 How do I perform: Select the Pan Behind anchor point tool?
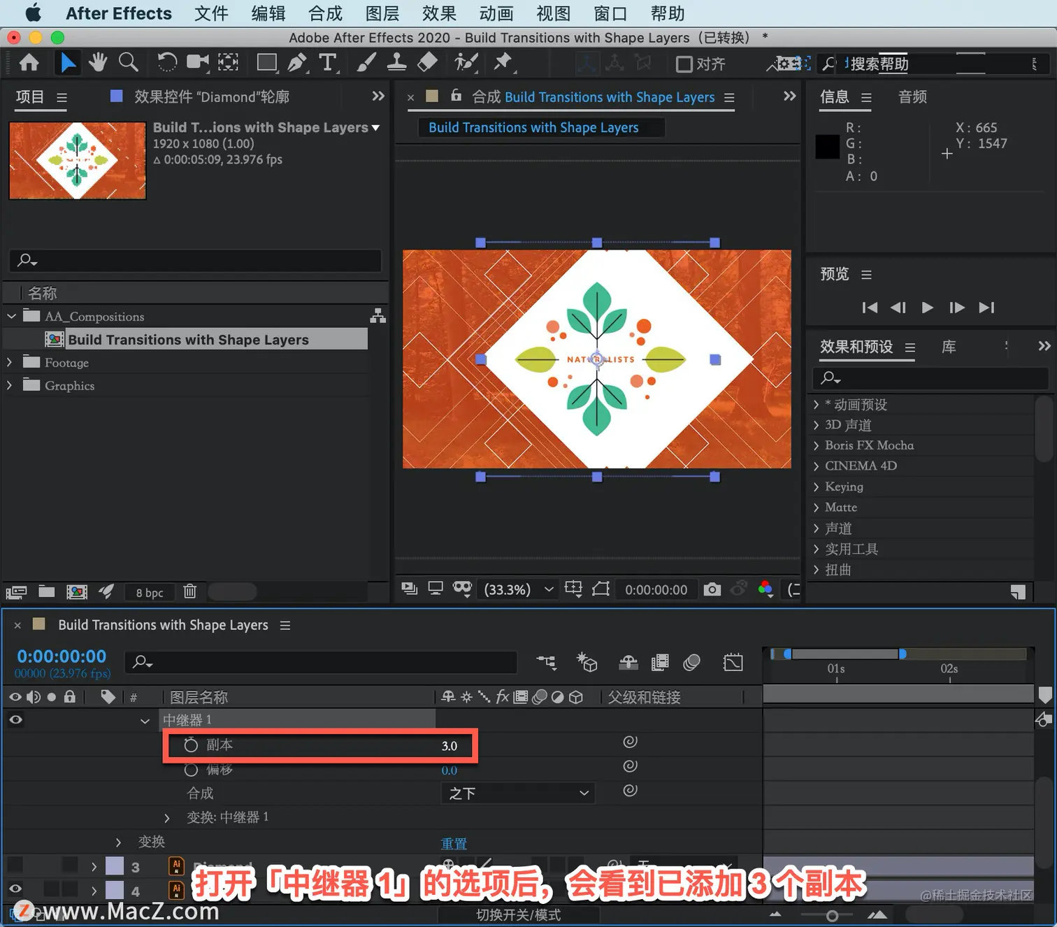coord(228,63)
